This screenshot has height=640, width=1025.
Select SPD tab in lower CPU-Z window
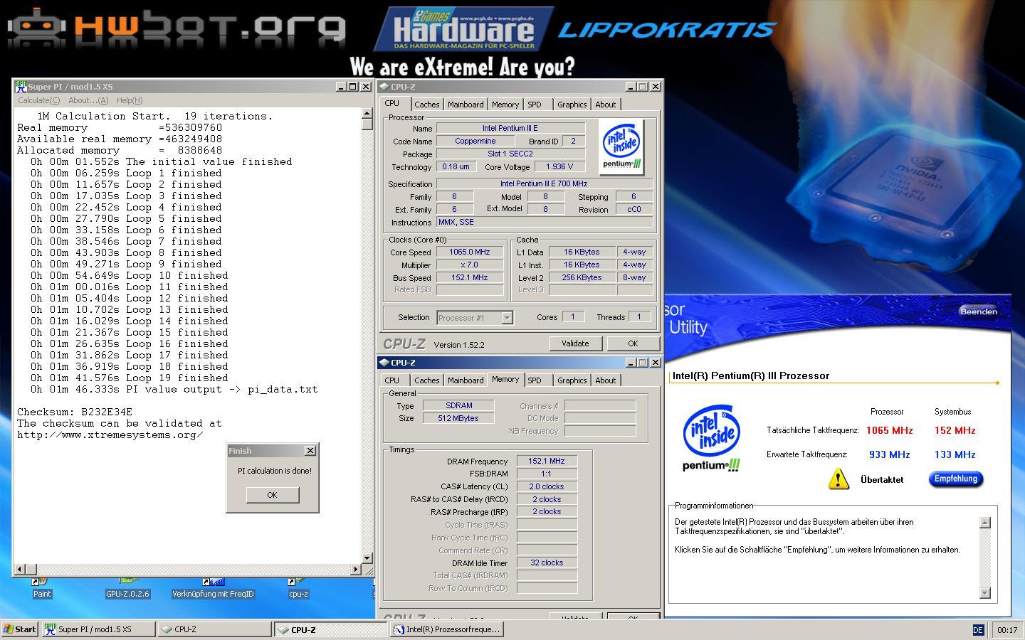point(535,380)
